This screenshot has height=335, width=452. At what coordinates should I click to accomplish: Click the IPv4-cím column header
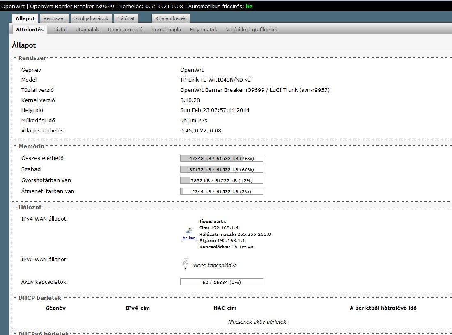click(x=138, y=308)
